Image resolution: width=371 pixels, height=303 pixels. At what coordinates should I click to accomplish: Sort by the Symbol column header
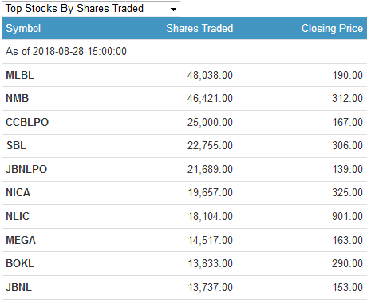pos(23,28)
